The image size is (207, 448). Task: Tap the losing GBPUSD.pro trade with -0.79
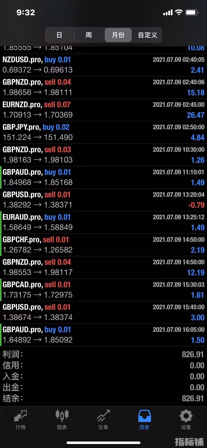coord(103,200)
